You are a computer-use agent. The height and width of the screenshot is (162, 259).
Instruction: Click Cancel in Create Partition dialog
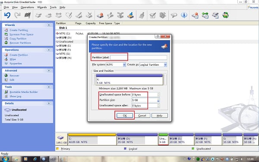tap(142, 115)
